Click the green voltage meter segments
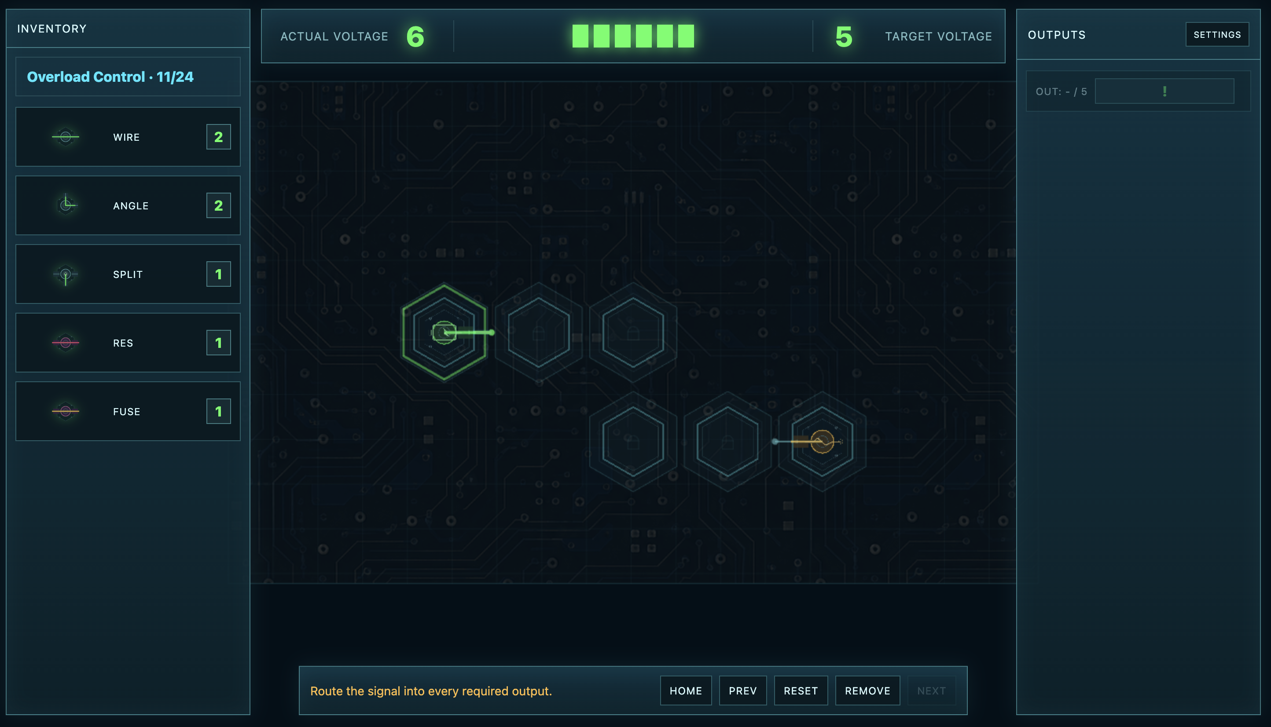This screenshot has width=1271, height=727. 633,36
